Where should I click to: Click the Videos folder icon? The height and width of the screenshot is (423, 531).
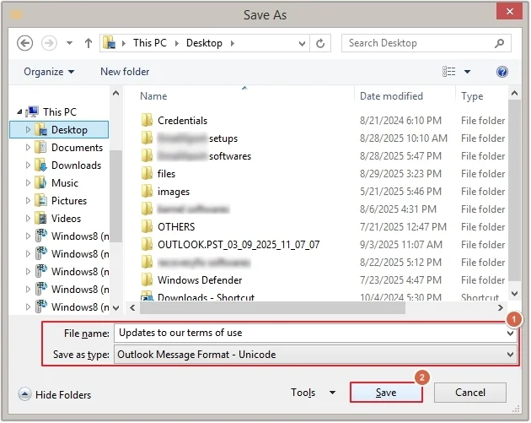(x=41, y=218)
